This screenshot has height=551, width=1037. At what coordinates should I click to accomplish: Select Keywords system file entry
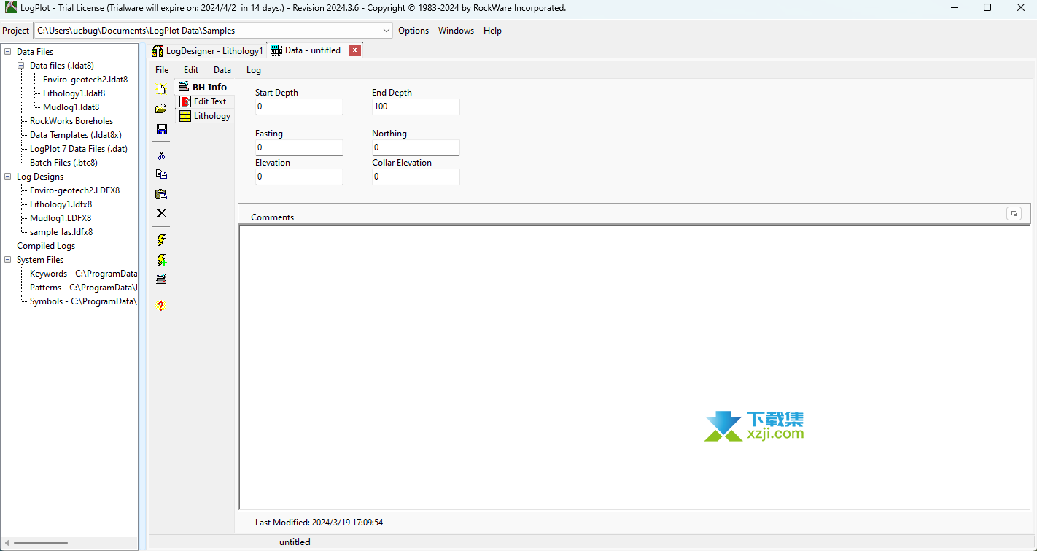[x=83, y=274]
